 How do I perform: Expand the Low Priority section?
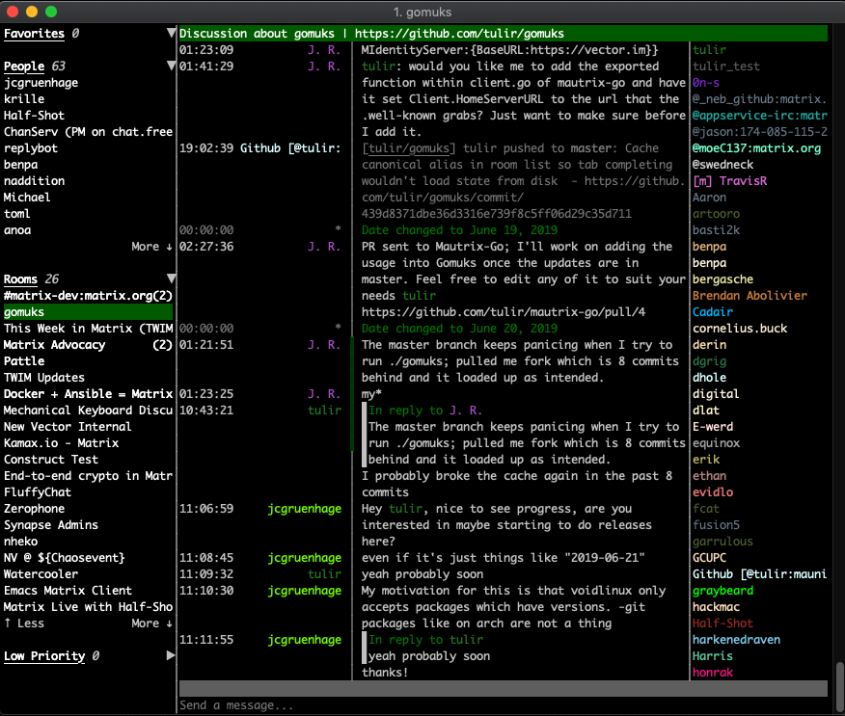pyautogui.click(x=171, y=656)
